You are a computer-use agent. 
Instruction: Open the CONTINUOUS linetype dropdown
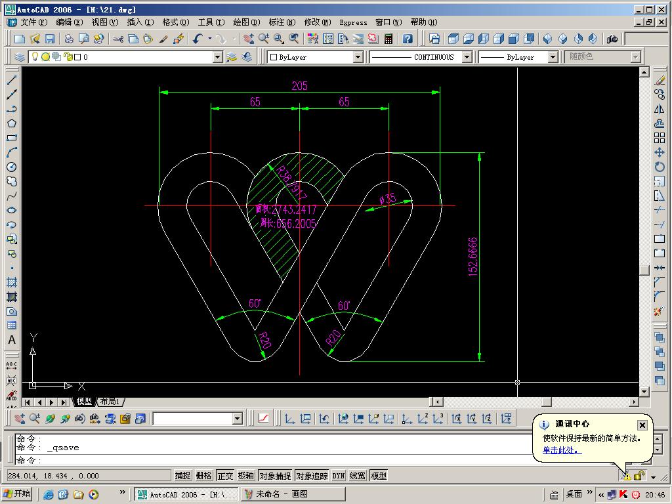click(x=467, y=57)
